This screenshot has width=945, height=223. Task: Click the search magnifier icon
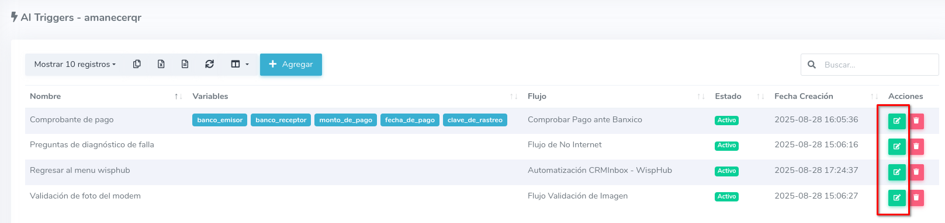812,65
